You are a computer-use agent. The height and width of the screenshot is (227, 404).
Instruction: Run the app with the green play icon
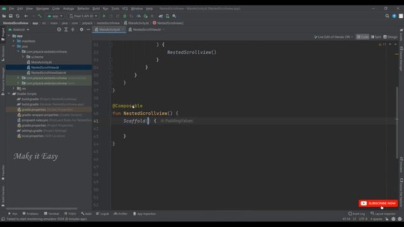[104, 16]
